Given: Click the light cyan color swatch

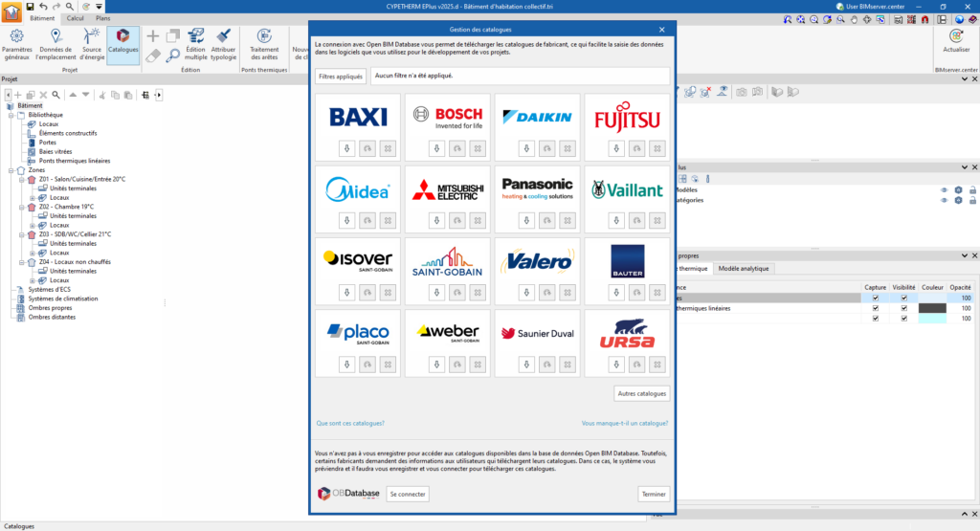Looking at the screenshot, I should (932, 319).
